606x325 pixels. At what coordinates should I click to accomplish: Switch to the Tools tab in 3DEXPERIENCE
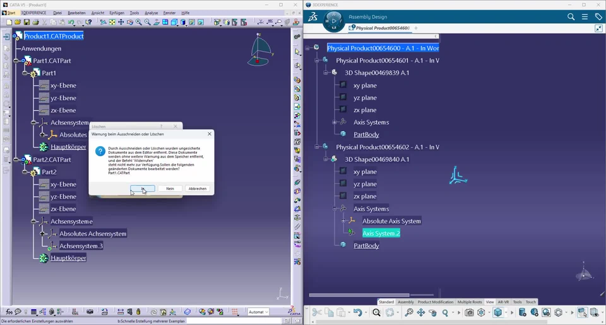[517, 302]
